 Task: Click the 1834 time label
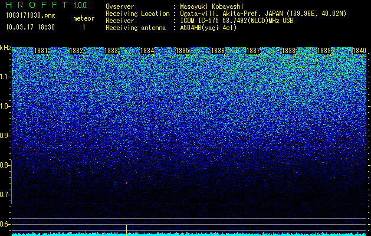click(x=147, y=51)
